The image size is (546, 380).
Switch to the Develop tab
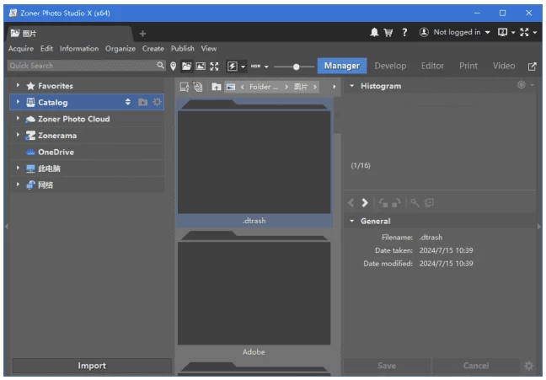coord(390,66)
